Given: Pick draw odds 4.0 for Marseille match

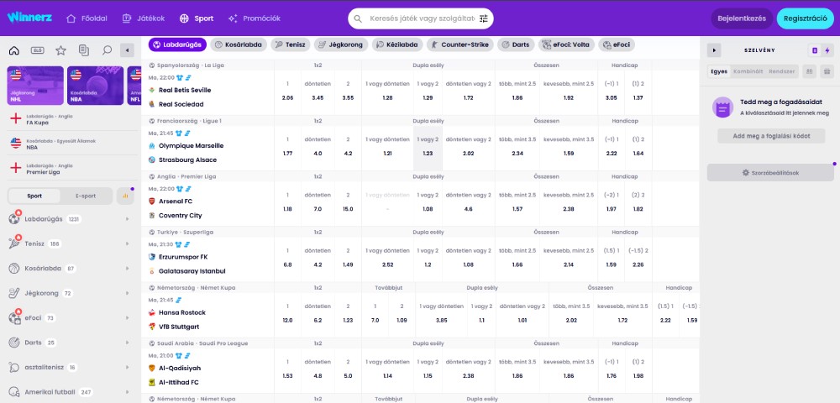Looking at the screenshot, I should point(318,149).
